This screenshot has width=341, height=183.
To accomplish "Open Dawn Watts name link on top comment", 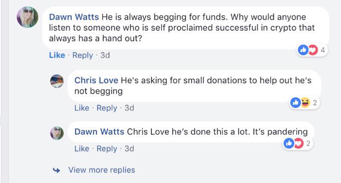I will (74, 17).
